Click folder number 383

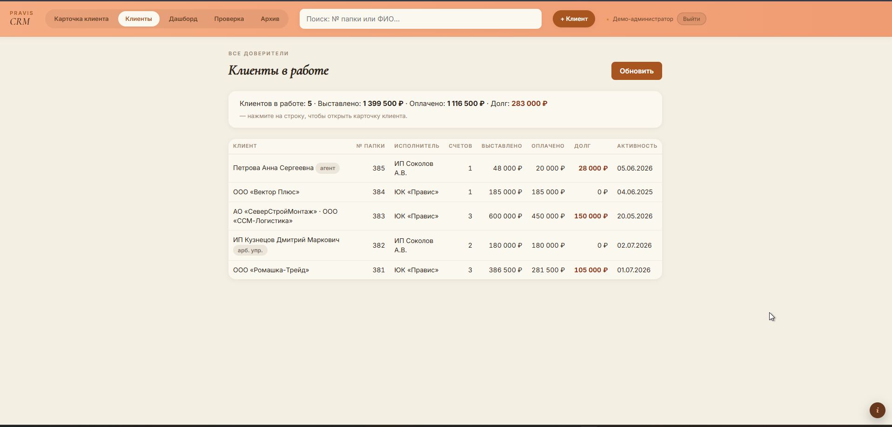coord(378,216)
